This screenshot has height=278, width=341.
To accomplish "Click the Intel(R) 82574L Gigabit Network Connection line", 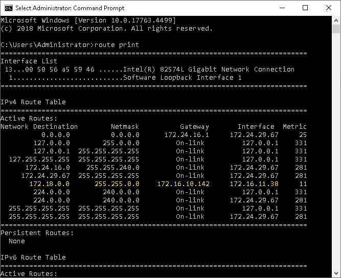I will pos(149,69).
